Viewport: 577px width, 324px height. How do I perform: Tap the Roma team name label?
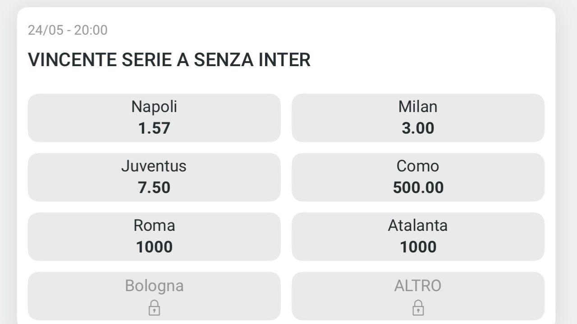coord(155,225)
